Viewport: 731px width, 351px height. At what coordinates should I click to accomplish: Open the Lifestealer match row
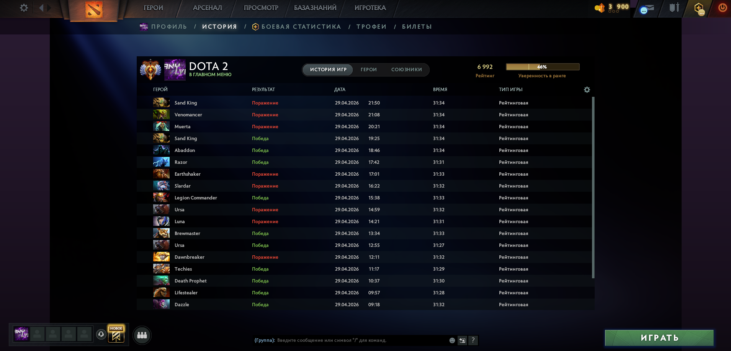pyautogui.click(x=364, y=293)
